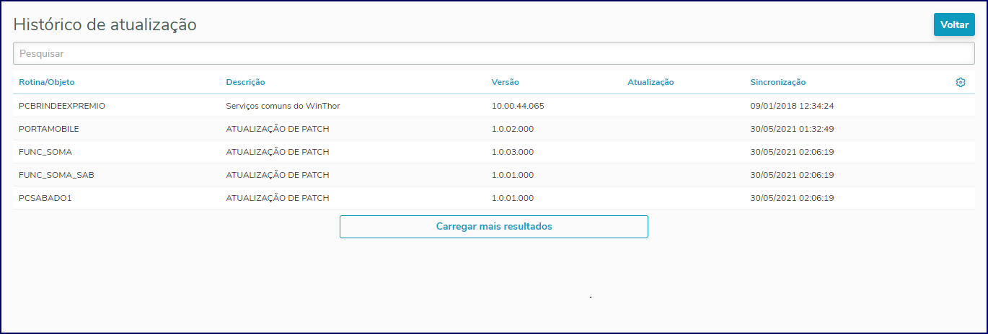Open the table column settings gear icon
The width and height of the screenshot is (988, 334).
[960, 82]
